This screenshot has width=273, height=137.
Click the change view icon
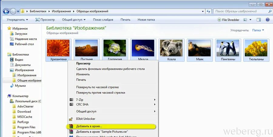(245, 20)
